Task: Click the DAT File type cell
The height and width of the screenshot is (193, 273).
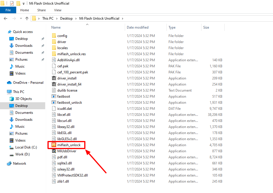Action: click(175, 109)
